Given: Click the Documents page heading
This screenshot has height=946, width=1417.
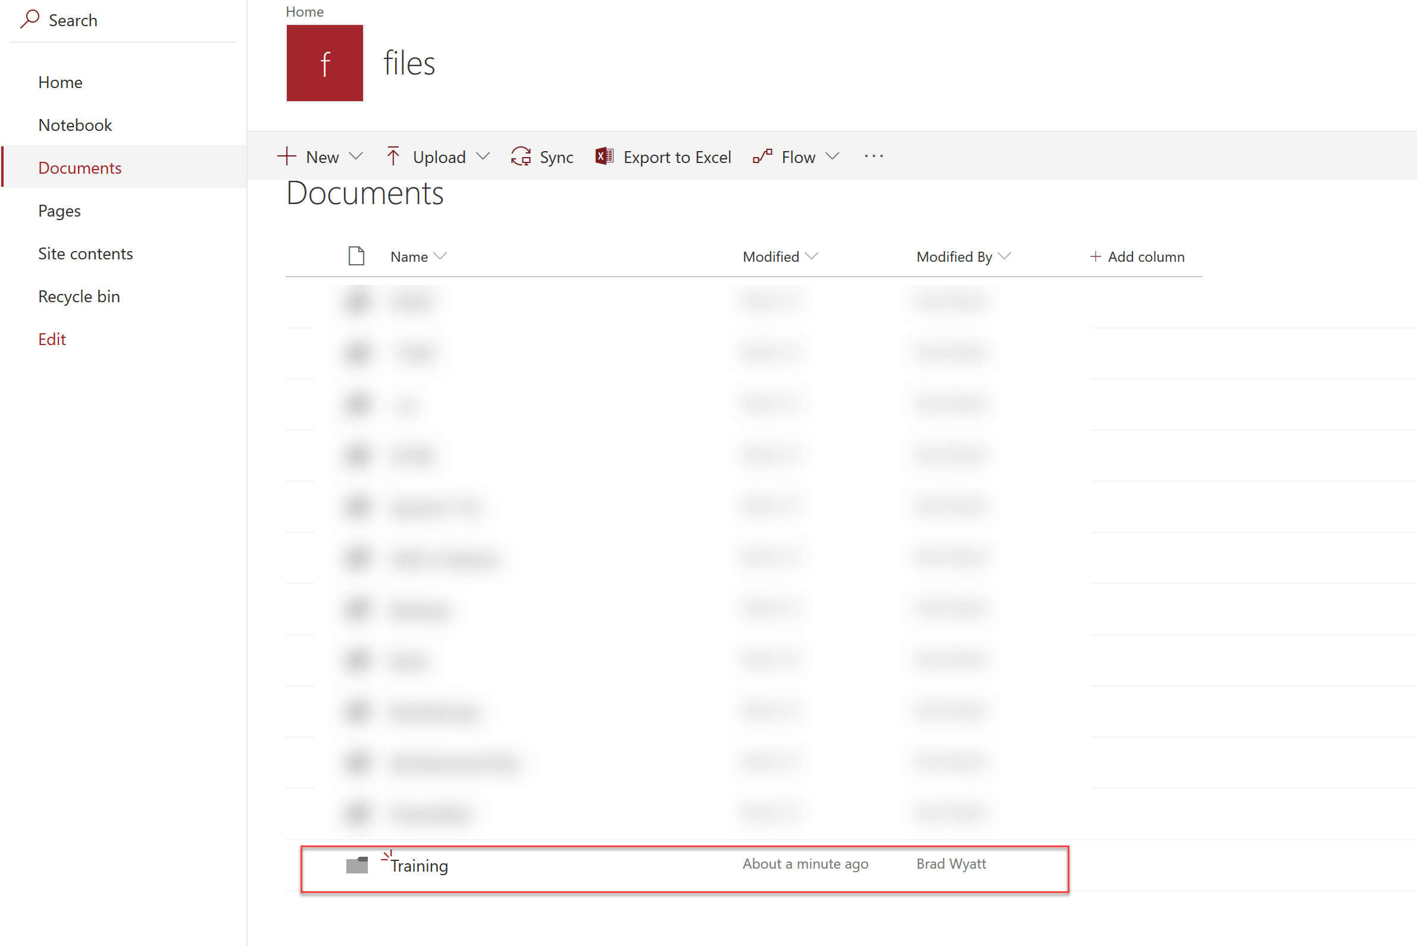Looking at the screenshot, I should pos(365,193).
